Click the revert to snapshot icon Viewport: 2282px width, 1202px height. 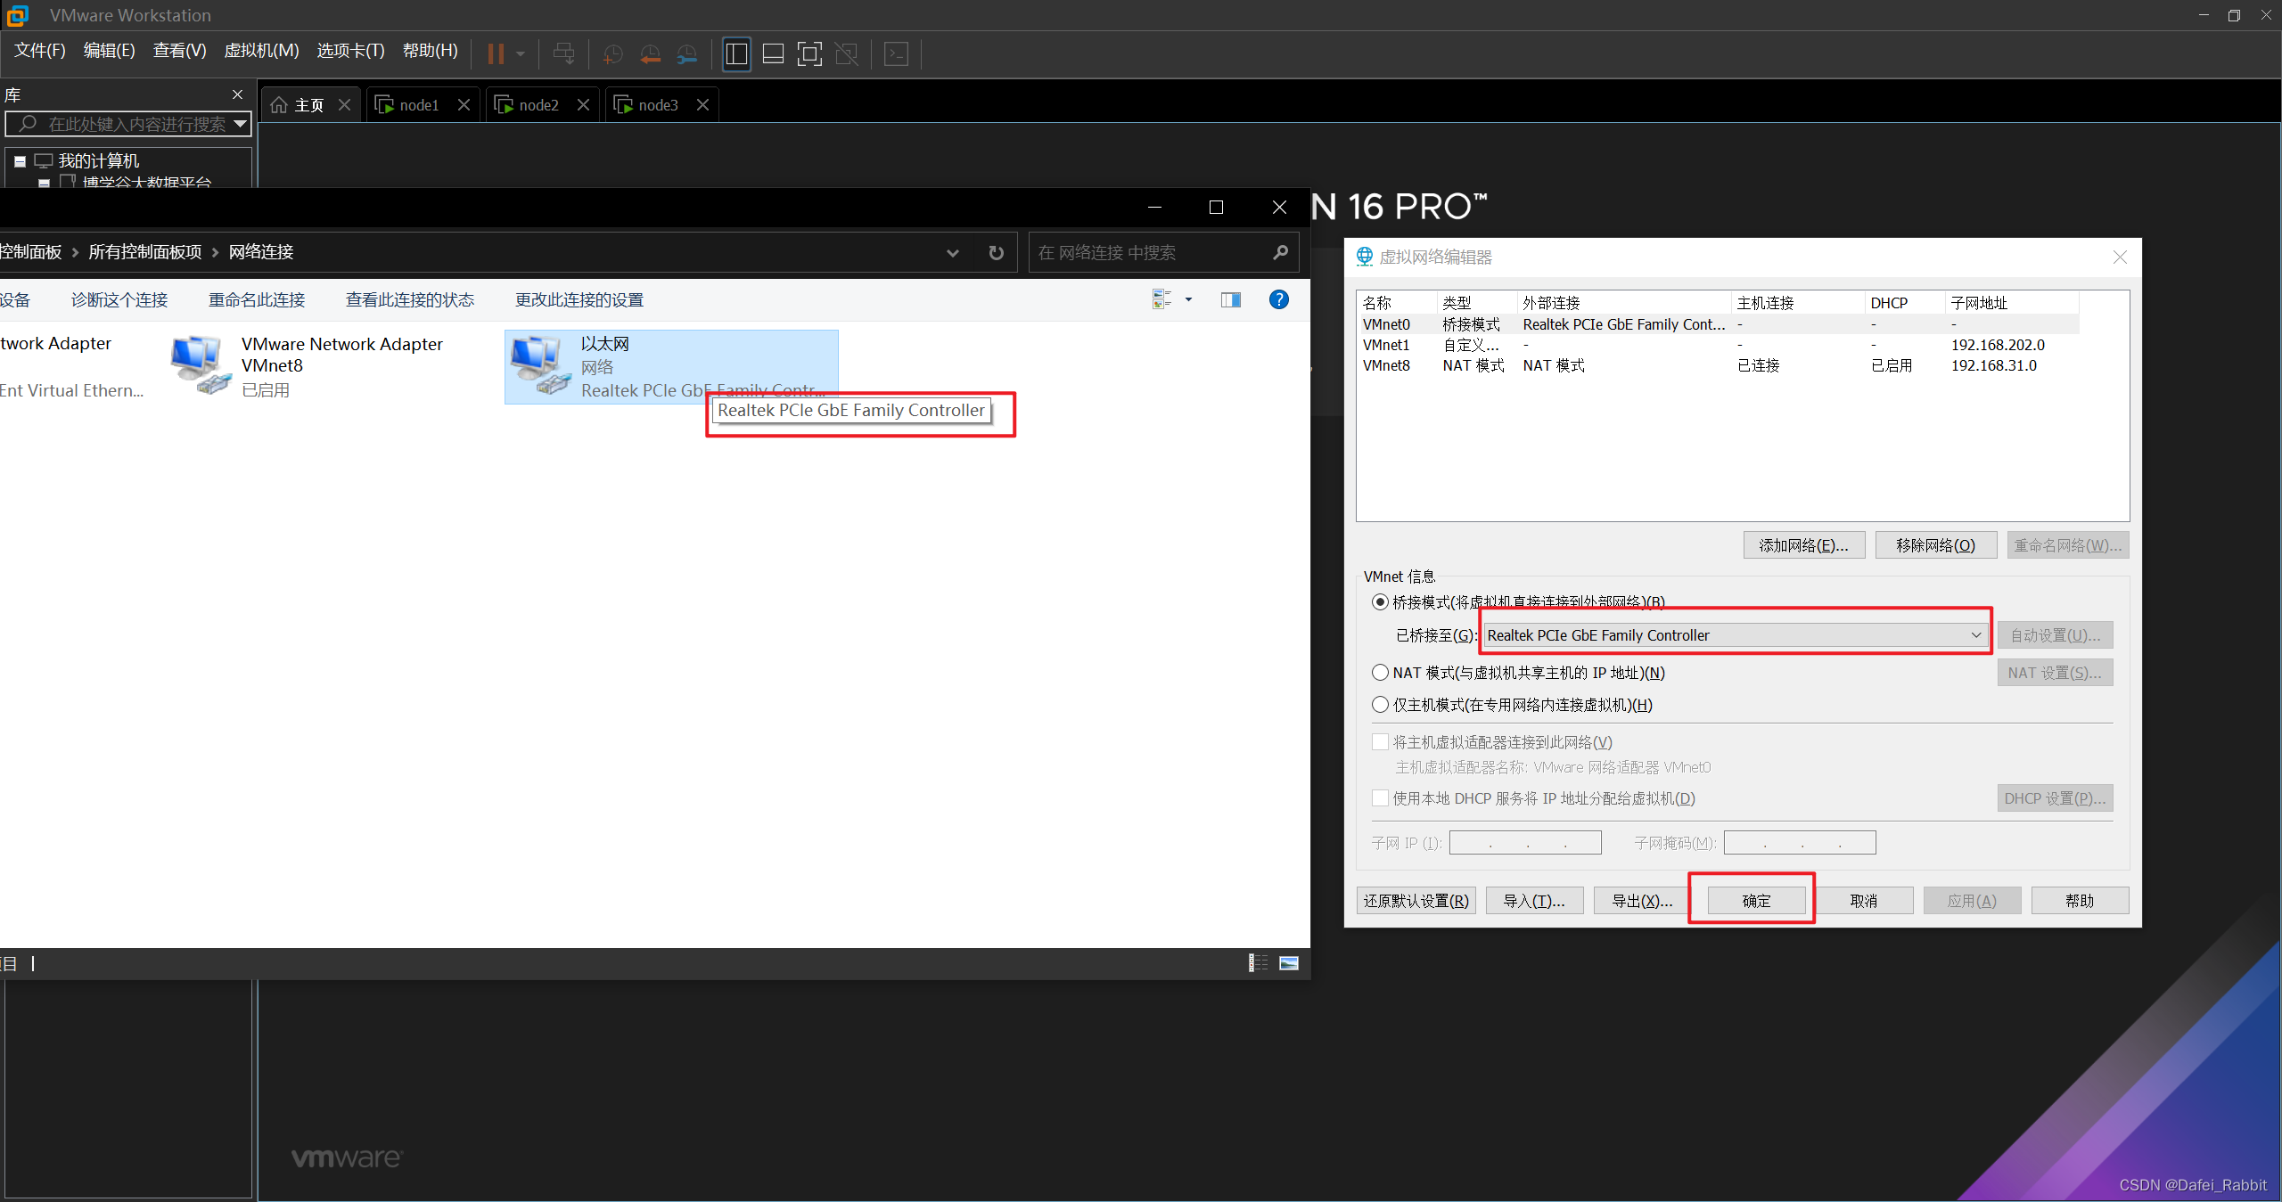coord(650,54)
